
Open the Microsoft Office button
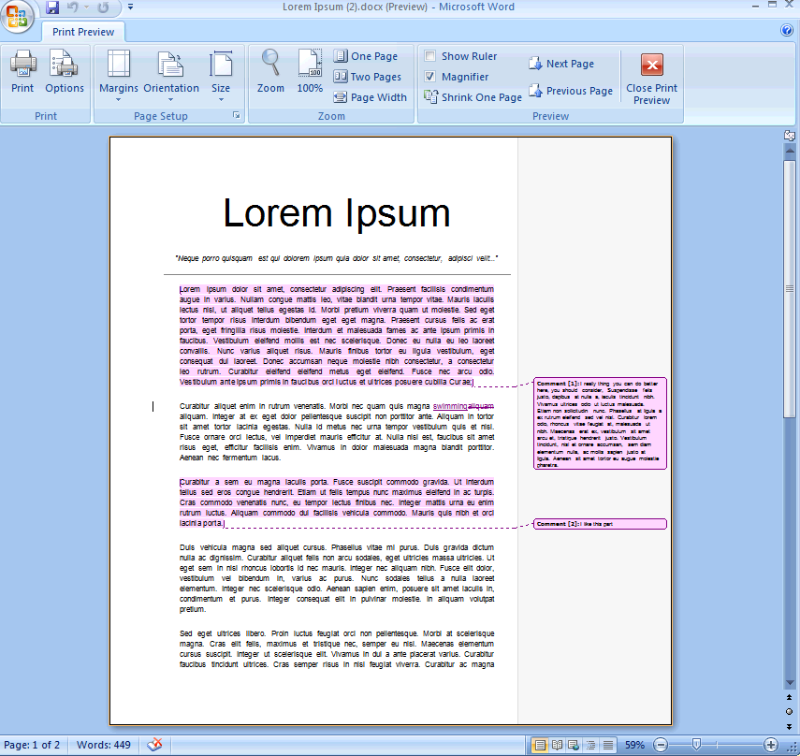(x=18, y=15)
